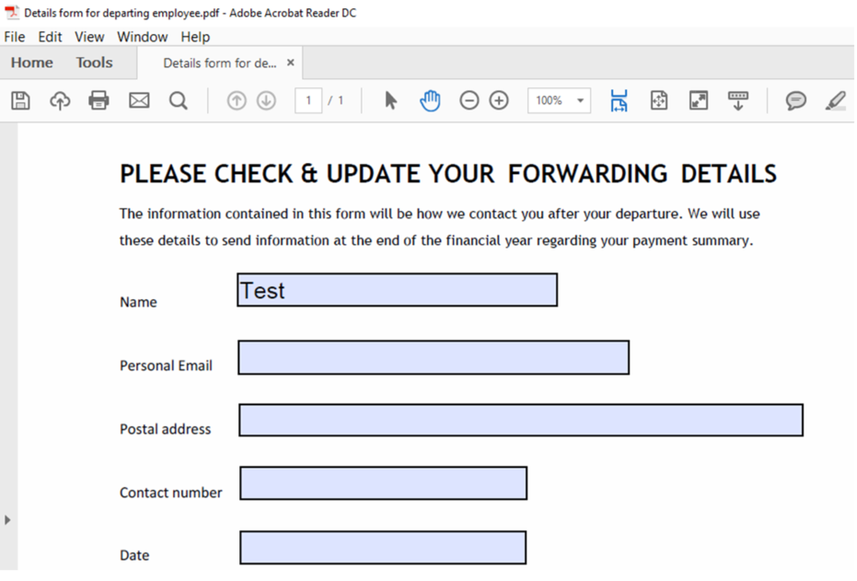Go to next page arrow

[x=266, y=100]
